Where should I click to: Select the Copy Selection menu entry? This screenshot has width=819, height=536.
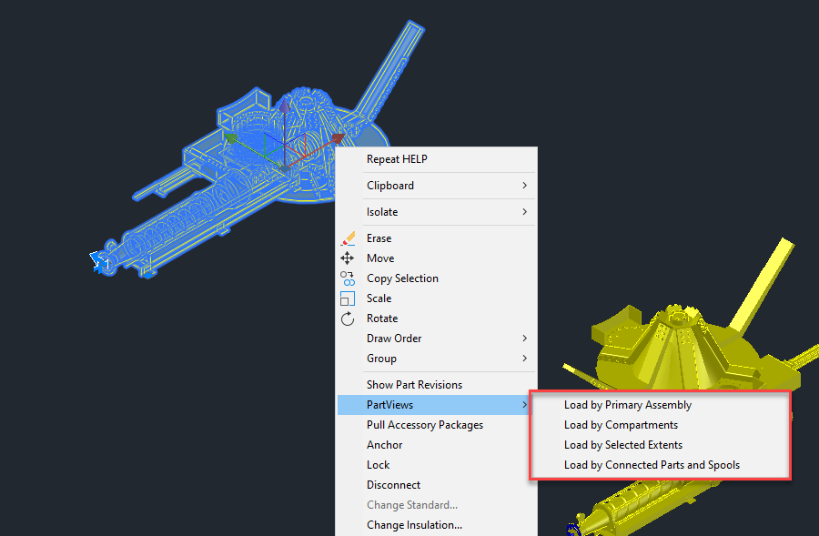[437, 278]
